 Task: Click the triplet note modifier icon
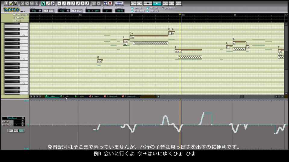94,4
